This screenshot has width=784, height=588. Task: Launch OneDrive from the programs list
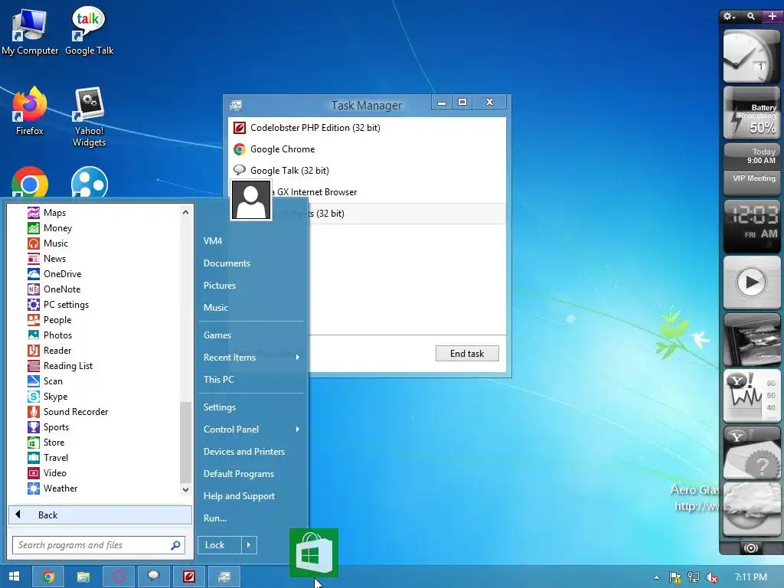point(54,274)
